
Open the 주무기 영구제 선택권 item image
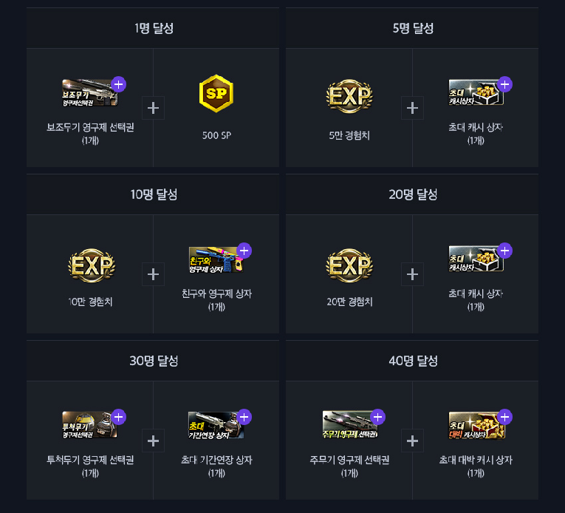350,424
